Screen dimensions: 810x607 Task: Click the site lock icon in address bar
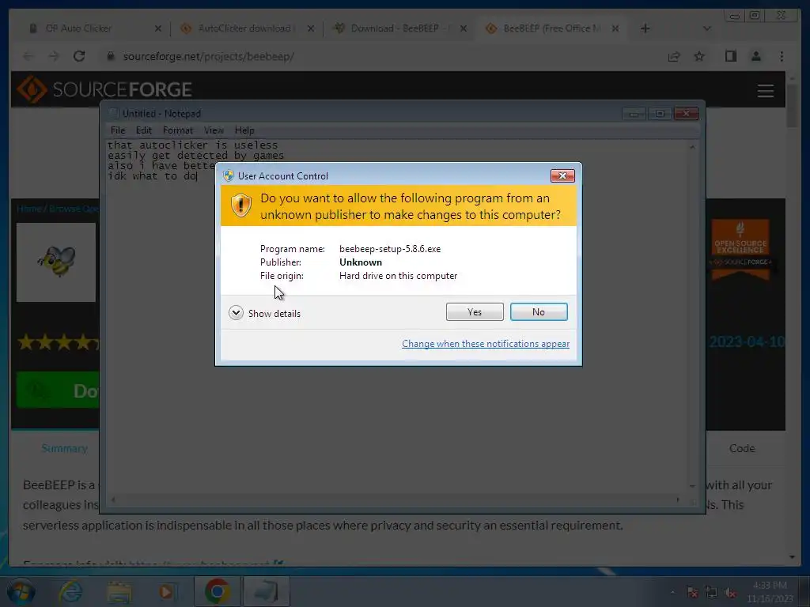tap(110, 56)
